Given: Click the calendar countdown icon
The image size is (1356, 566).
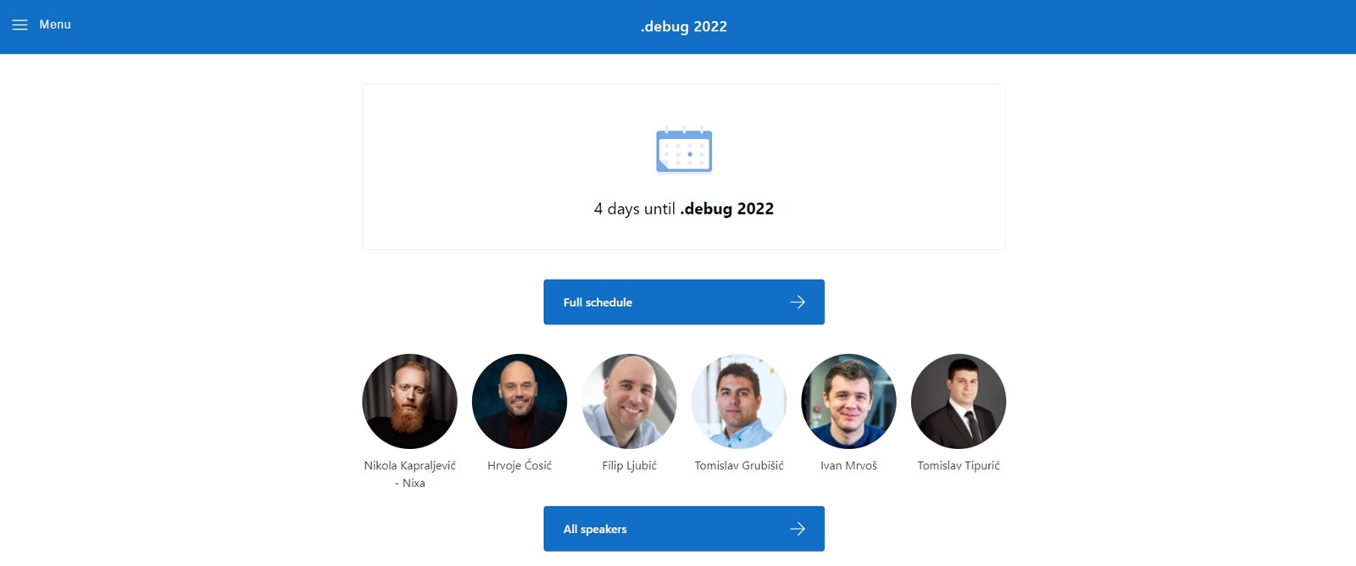Looking at the screenshot, I should [684, 150].
